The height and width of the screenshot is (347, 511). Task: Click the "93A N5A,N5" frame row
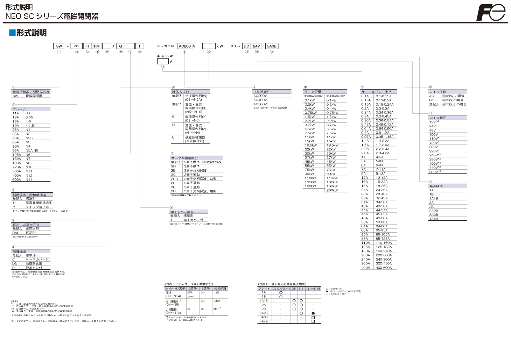point(31,150)
